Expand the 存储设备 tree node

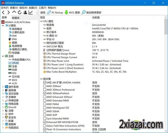point(3,101)
